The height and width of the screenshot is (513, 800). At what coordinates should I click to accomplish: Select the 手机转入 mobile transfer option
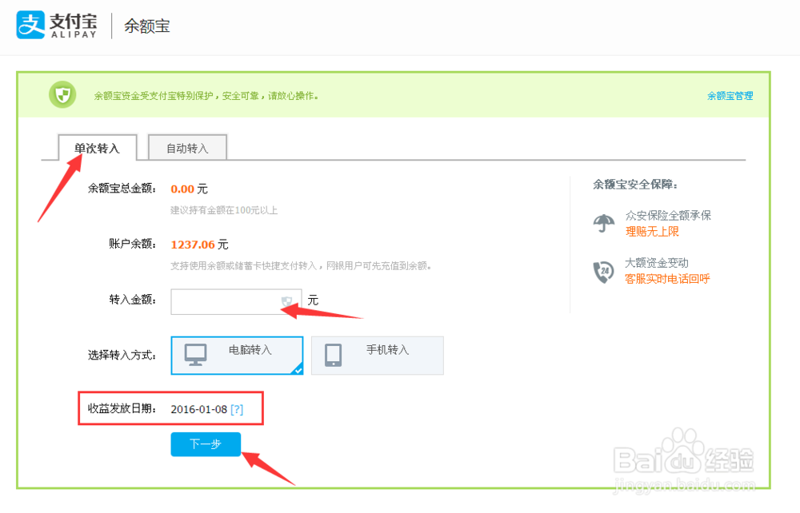378,356
